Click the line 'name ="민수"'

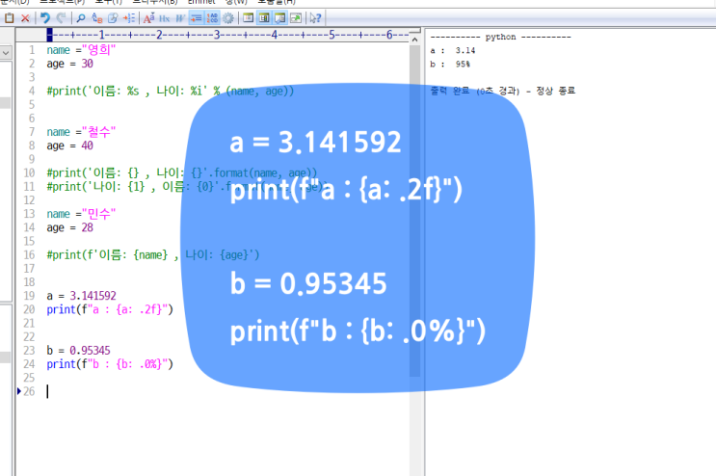pyautogui.click(x=81, y=214)
